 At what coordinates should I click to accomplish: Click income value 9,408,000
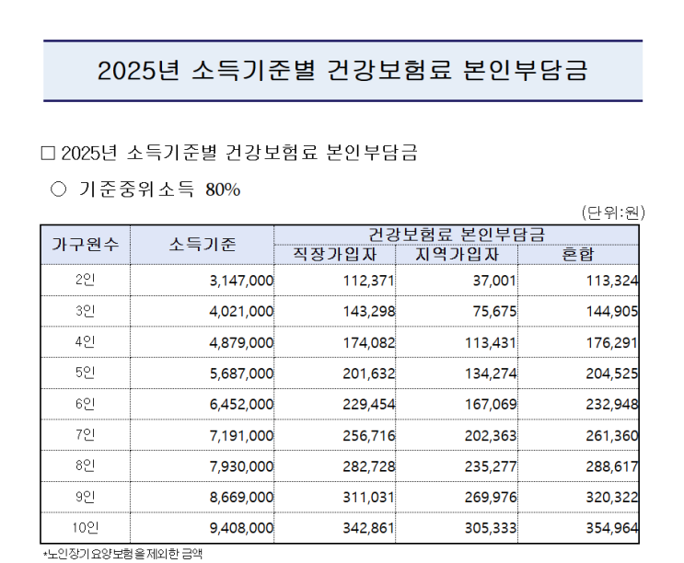(242, 528)
